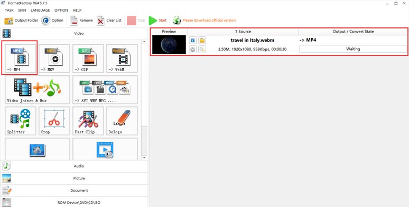409x207 pixels.
Task: Click the '3.50M, 1920x1080, 938Kbps, 00:00:30' details
Action: (x=252, y=49)
